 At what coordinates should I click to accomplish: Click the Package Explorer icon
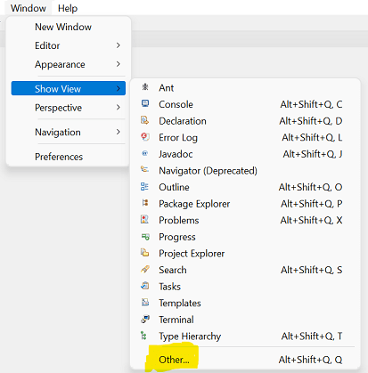coord(145,203)
